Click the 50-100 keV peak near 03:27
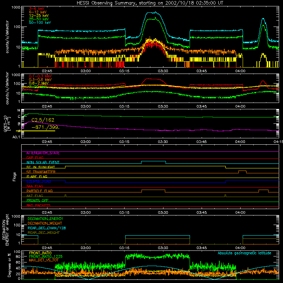 (155, 12)
